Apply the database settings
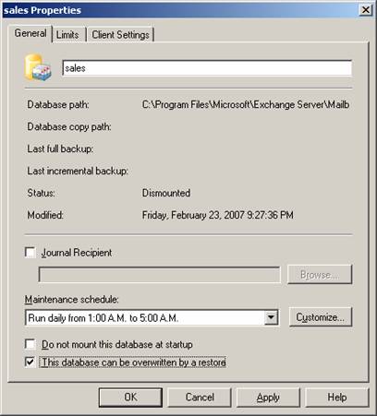Image resolution: width=377 pixels, height=416 pixels. coord(268,398)
